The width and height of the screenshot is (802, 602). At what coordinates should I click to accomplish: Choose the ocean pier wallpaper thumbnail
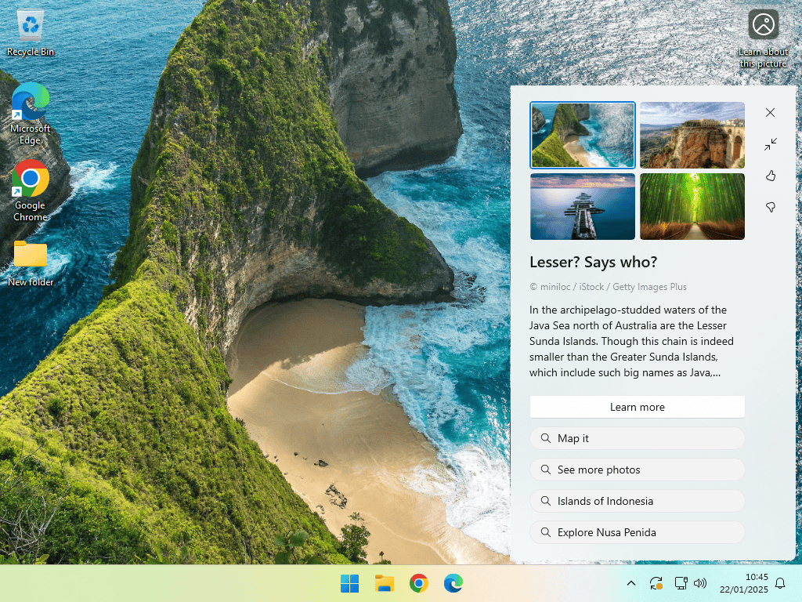pyautogui.click(x=582, y=206)
